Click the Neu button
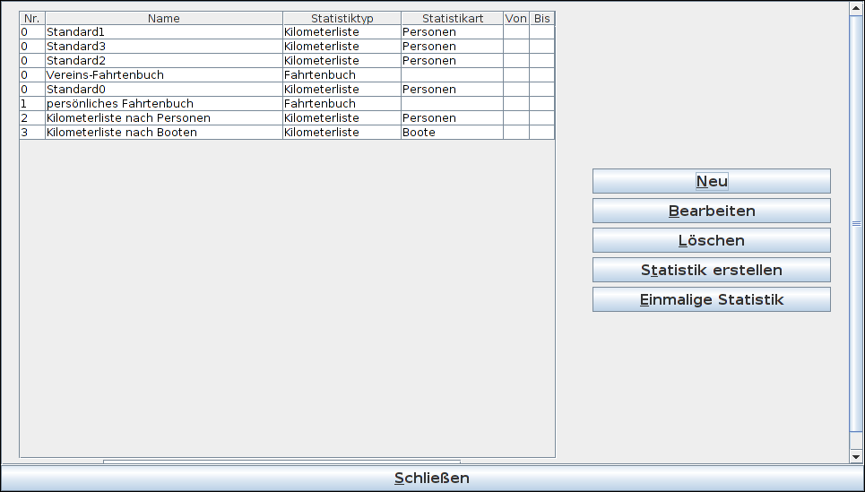The height and width of the screenshot is (492, 865). click(711, 181)
